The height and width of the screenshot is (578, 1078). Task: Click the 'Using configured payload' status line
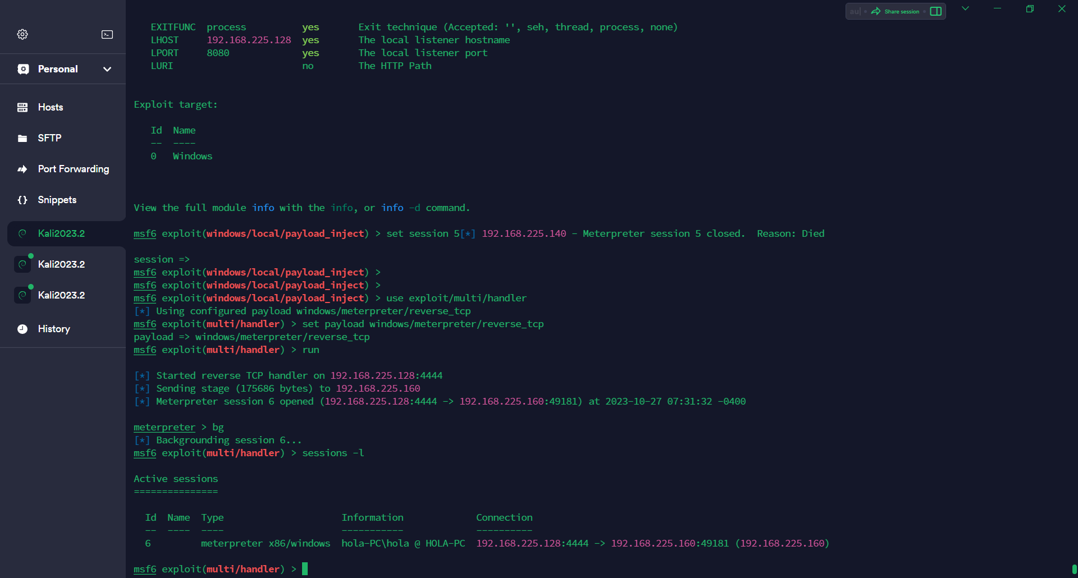click(x=302, y=311)
